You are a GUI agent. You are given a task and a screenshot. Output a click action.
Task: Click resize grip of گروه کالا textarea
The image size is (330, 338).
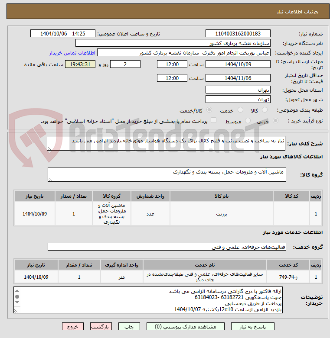click(50, 180)
